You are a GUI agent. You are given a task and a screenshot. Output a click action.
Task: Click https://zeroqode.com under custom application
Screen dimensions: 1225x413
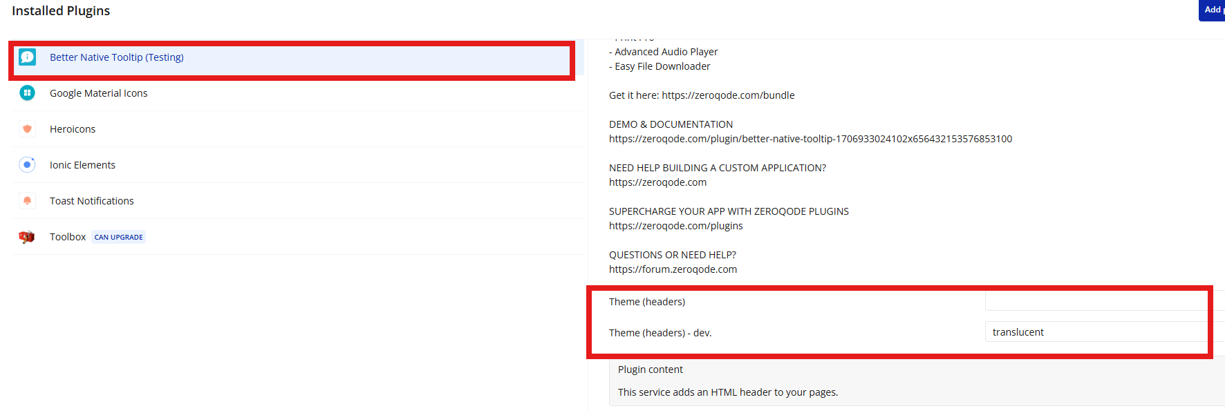657,182
